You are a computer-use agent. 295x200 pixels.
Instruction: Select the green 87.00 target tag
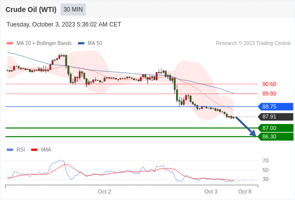[x=275, y=128]
